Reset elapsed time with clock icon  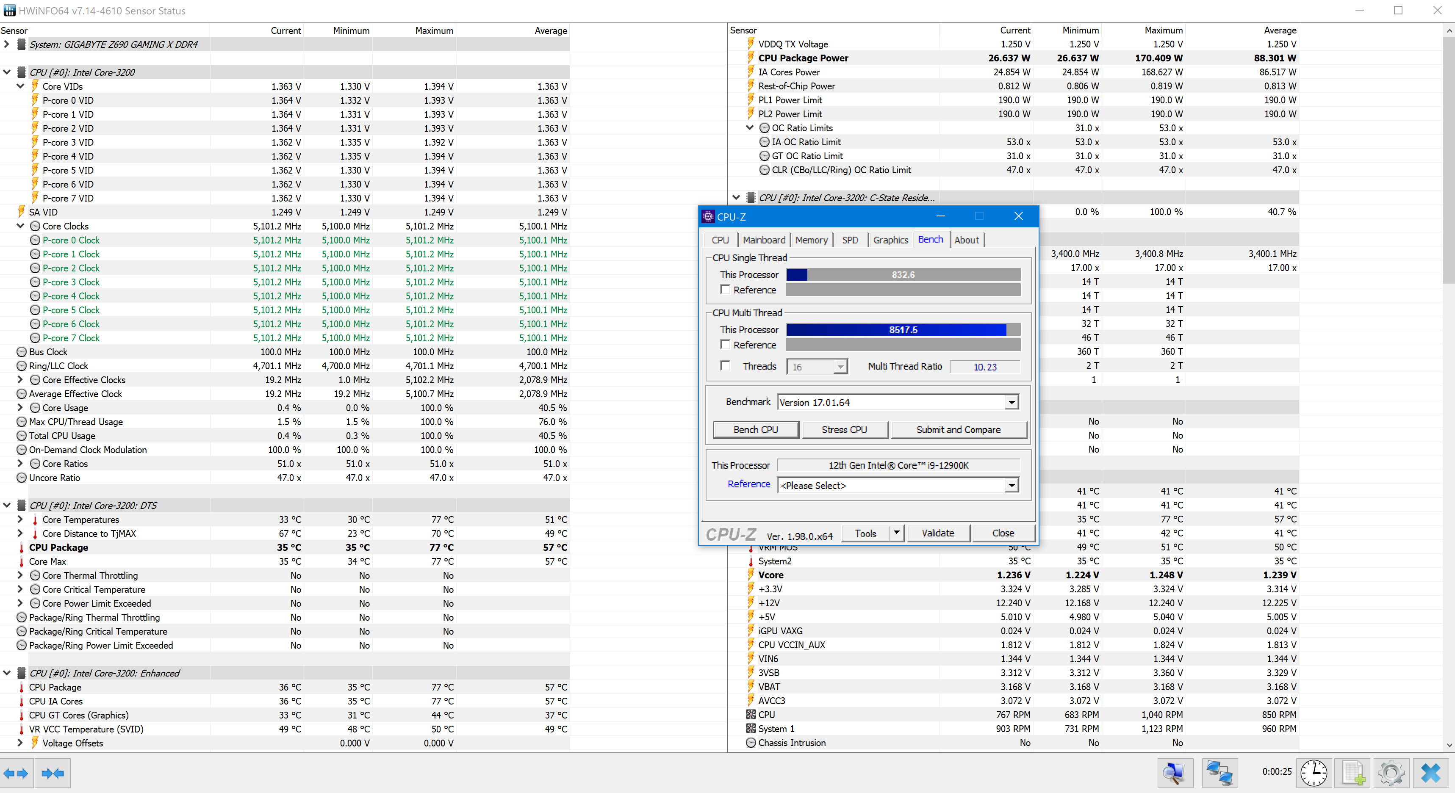pos(1313,773)
